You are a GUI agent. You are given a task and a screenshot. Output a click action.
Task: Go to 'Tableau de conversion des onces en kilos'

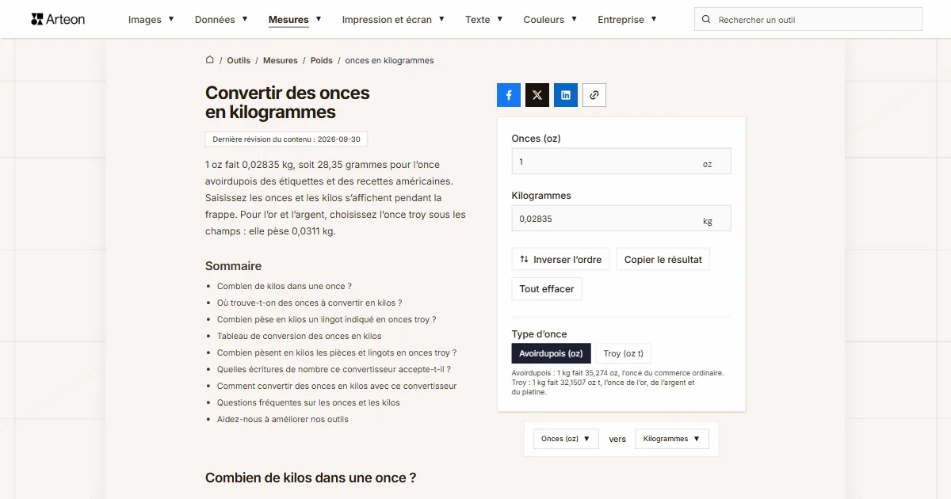click(x=300, y=336)
